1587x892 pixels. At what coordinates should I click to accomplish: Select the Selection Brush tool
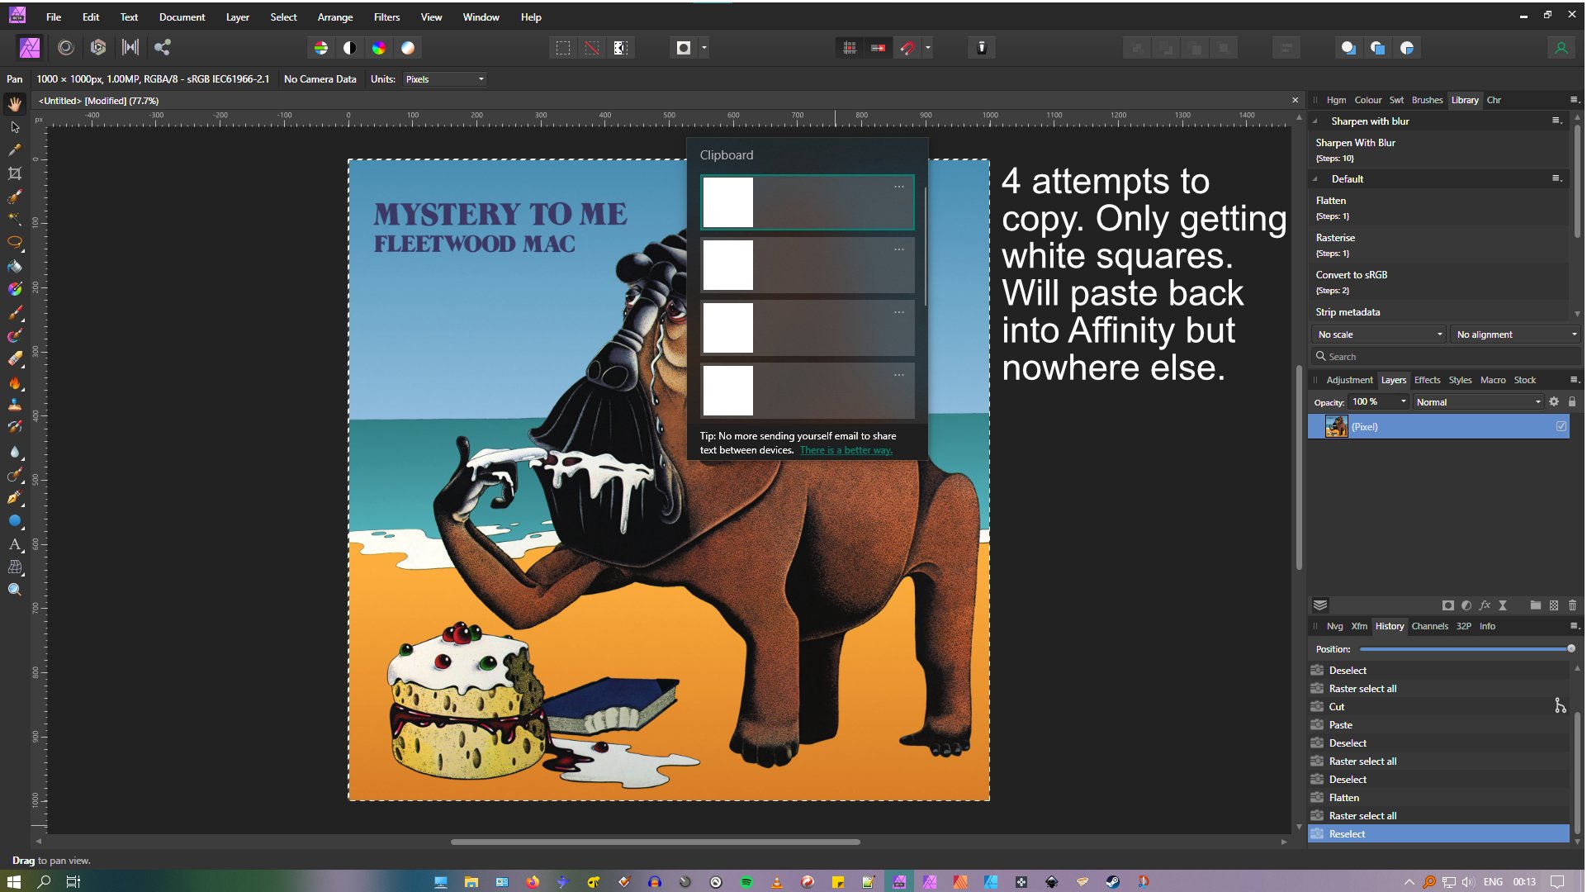[x=15, y=197]
